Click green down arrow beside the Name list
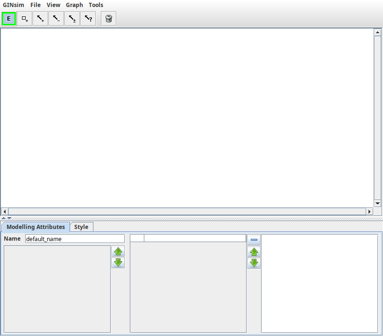Image resolution: width=383 pixels, height=336 pixels. tap(118, 263)
